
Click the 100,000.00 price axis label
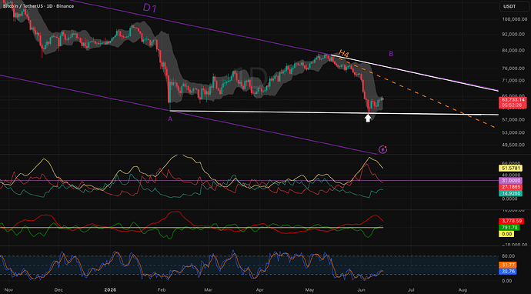[514, 19]
